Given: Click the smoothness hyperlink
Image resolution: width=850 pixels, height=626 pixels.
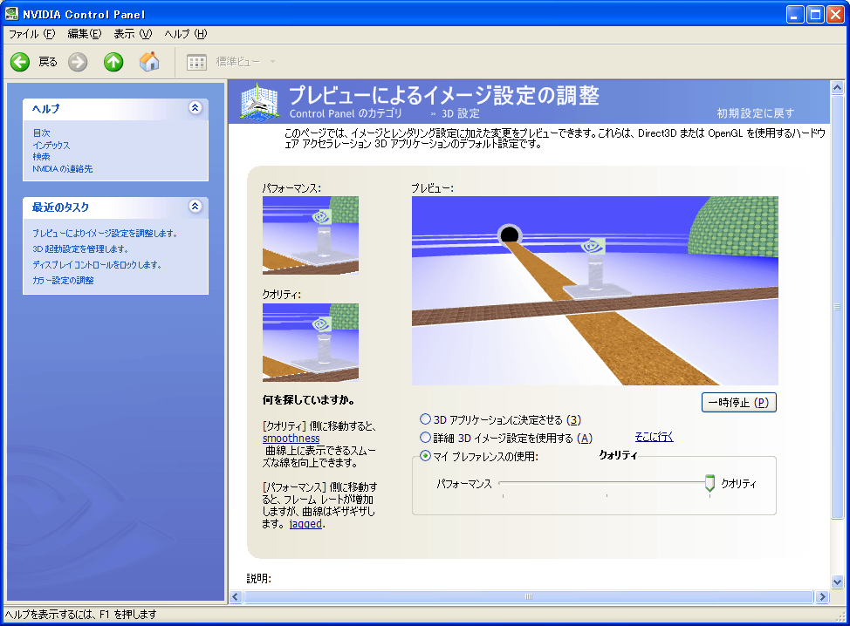Looking at the screenshot, I should click(x=291, y=438).
